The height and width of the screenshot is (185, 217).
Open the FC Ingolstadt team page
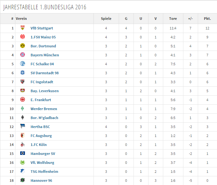pos(42,82)
